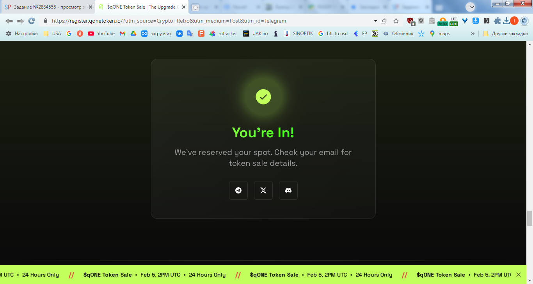Open the YouTube bookmark
The width and height of the screenshot is (533, 284).
tap(101, 34)
